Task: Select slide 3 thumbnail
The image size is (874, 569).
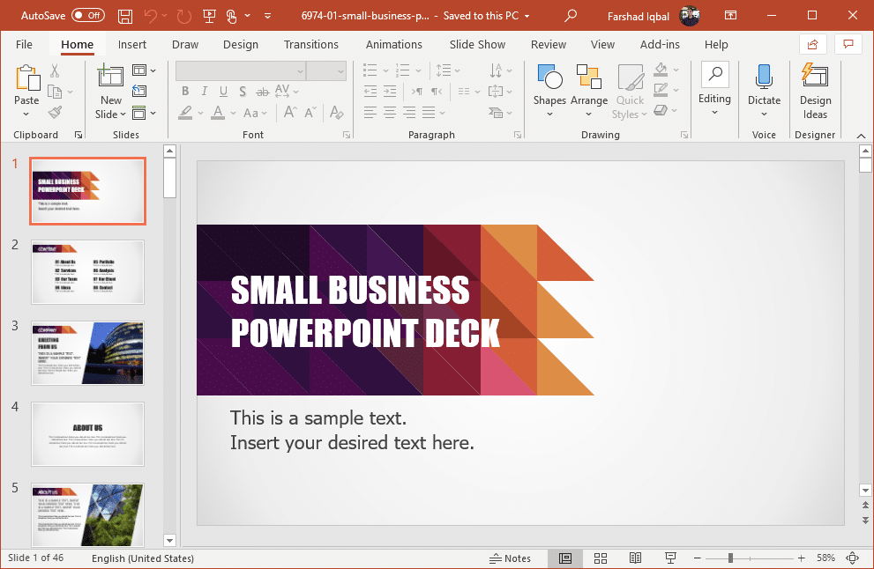Action: click(87, 353)
